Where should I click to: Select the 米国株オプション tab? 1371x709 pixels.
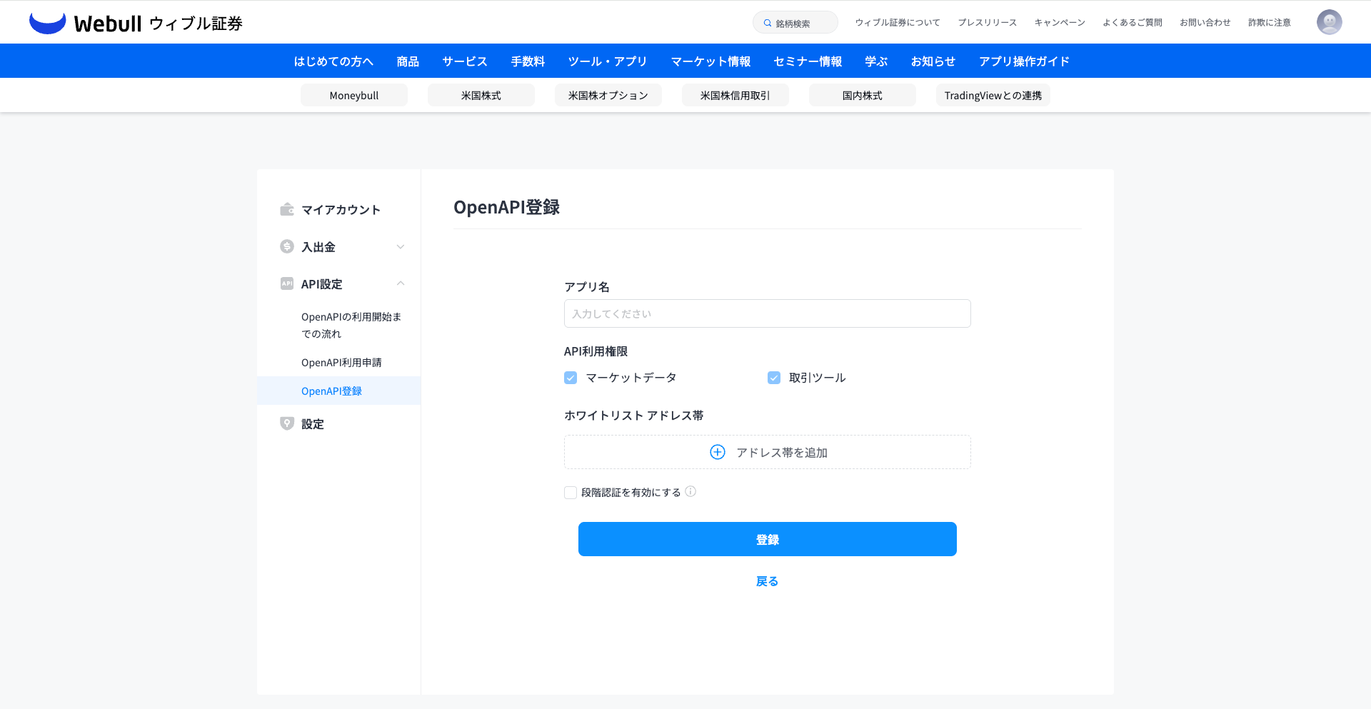[x=608, y=95]
